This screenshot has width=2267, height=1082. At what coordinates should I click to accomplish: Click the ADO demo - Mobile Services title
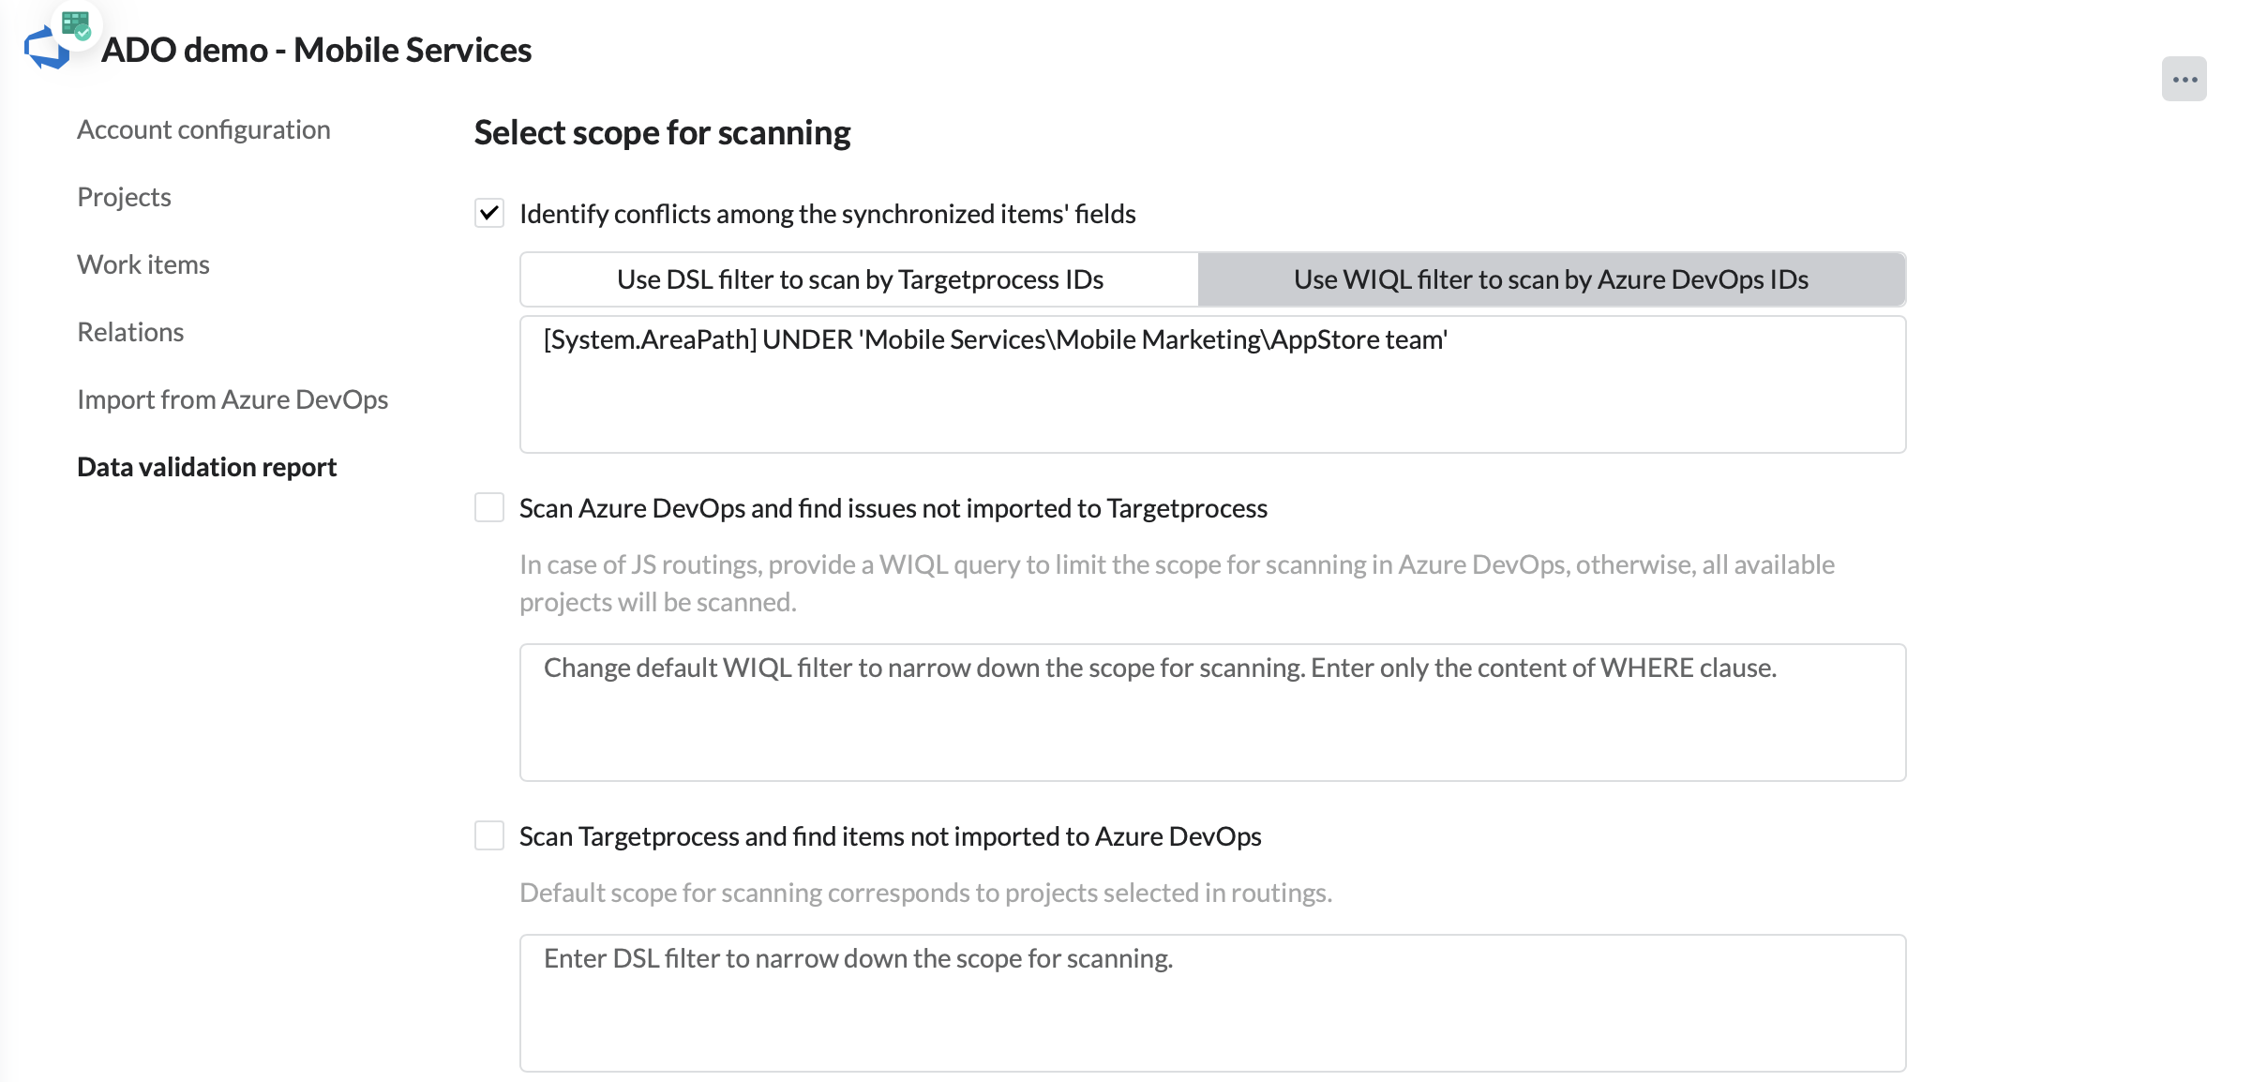(316, 50)
